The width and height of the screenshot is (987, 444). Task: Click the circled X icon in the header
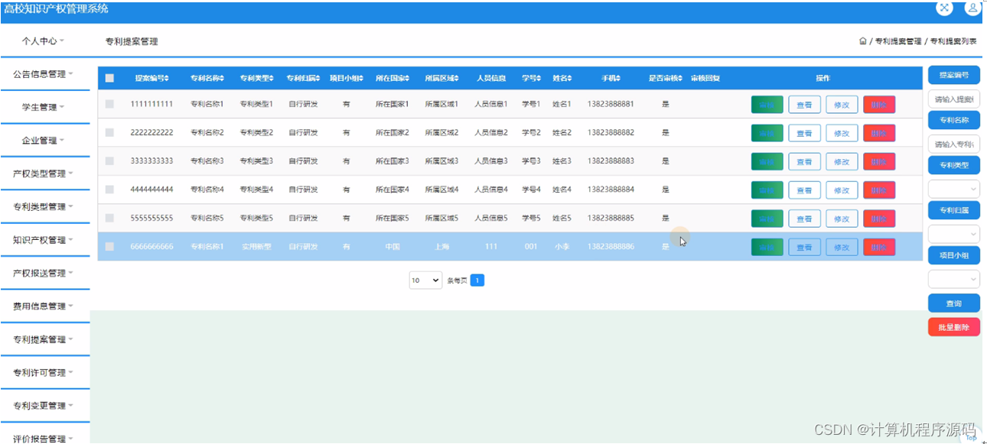tap(944, 8)
